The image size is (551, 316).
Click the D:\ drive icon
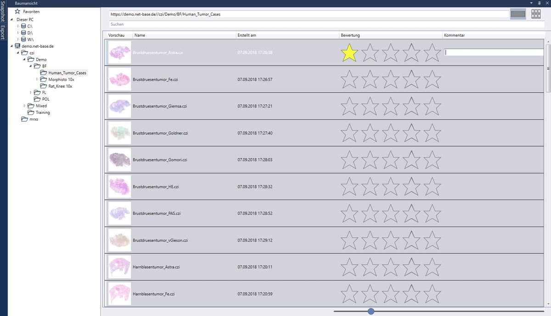coord(23,33)
